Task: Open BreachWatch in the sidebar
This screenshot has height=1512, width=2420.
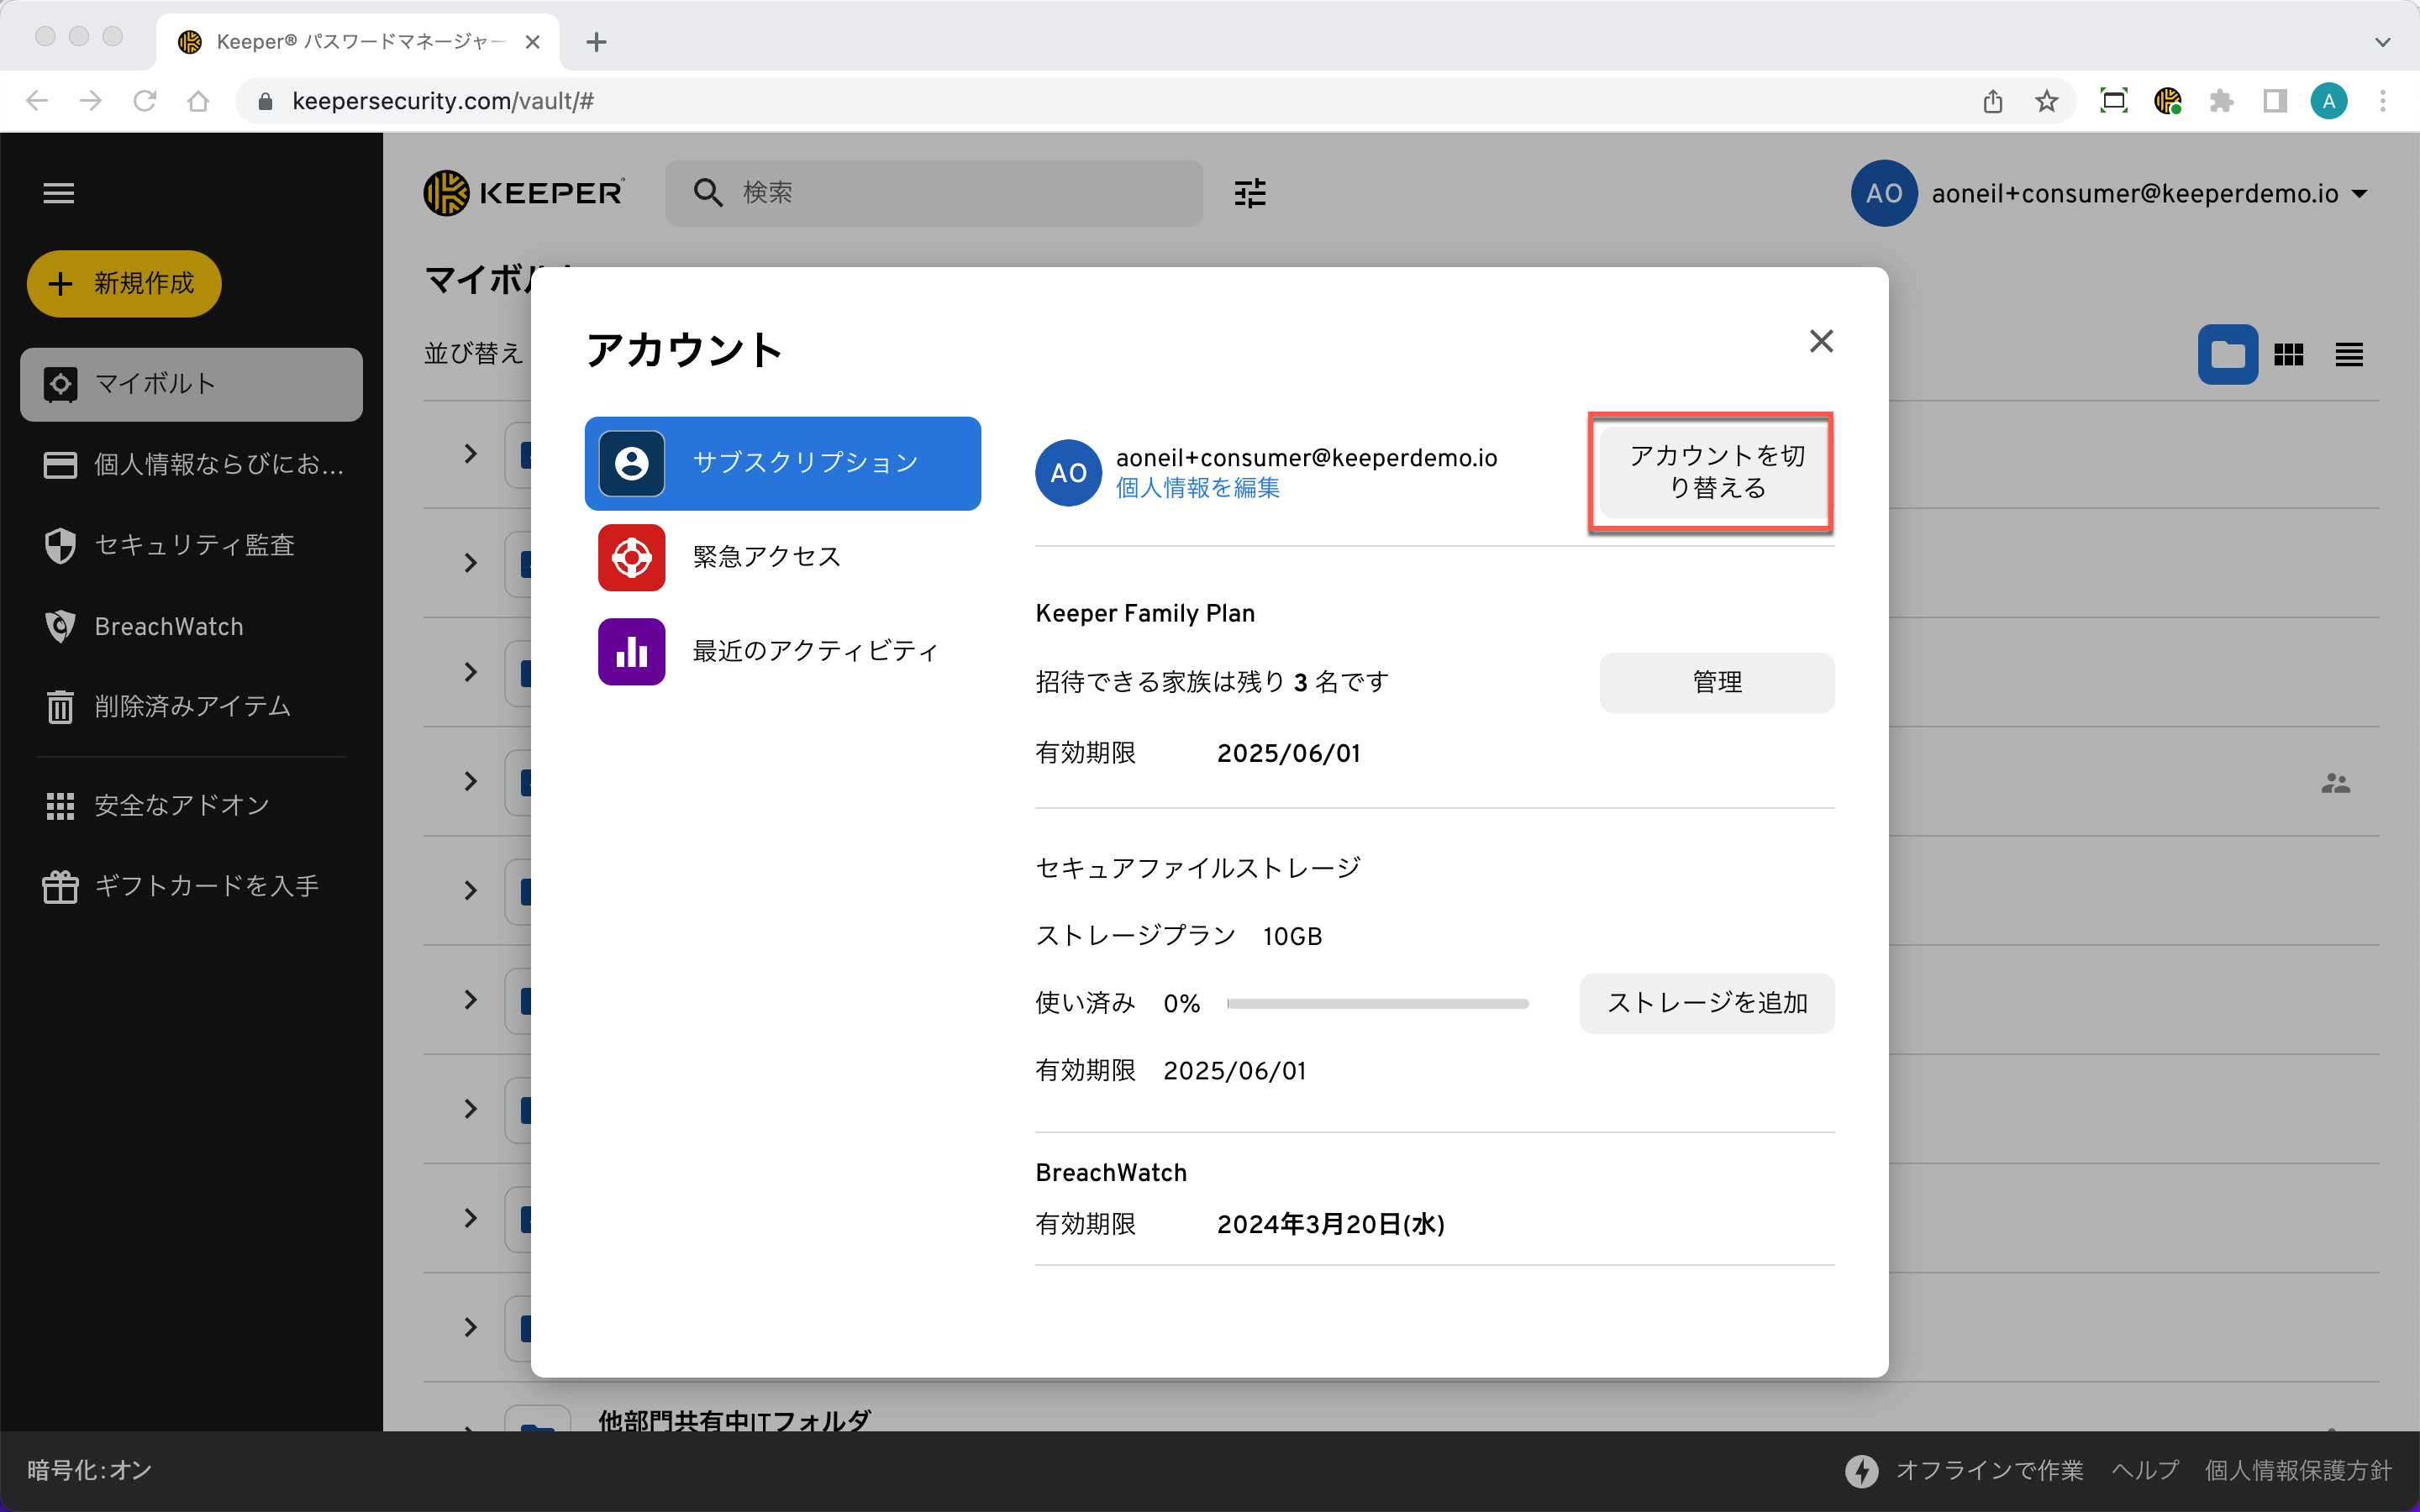Action: (168, 626)
